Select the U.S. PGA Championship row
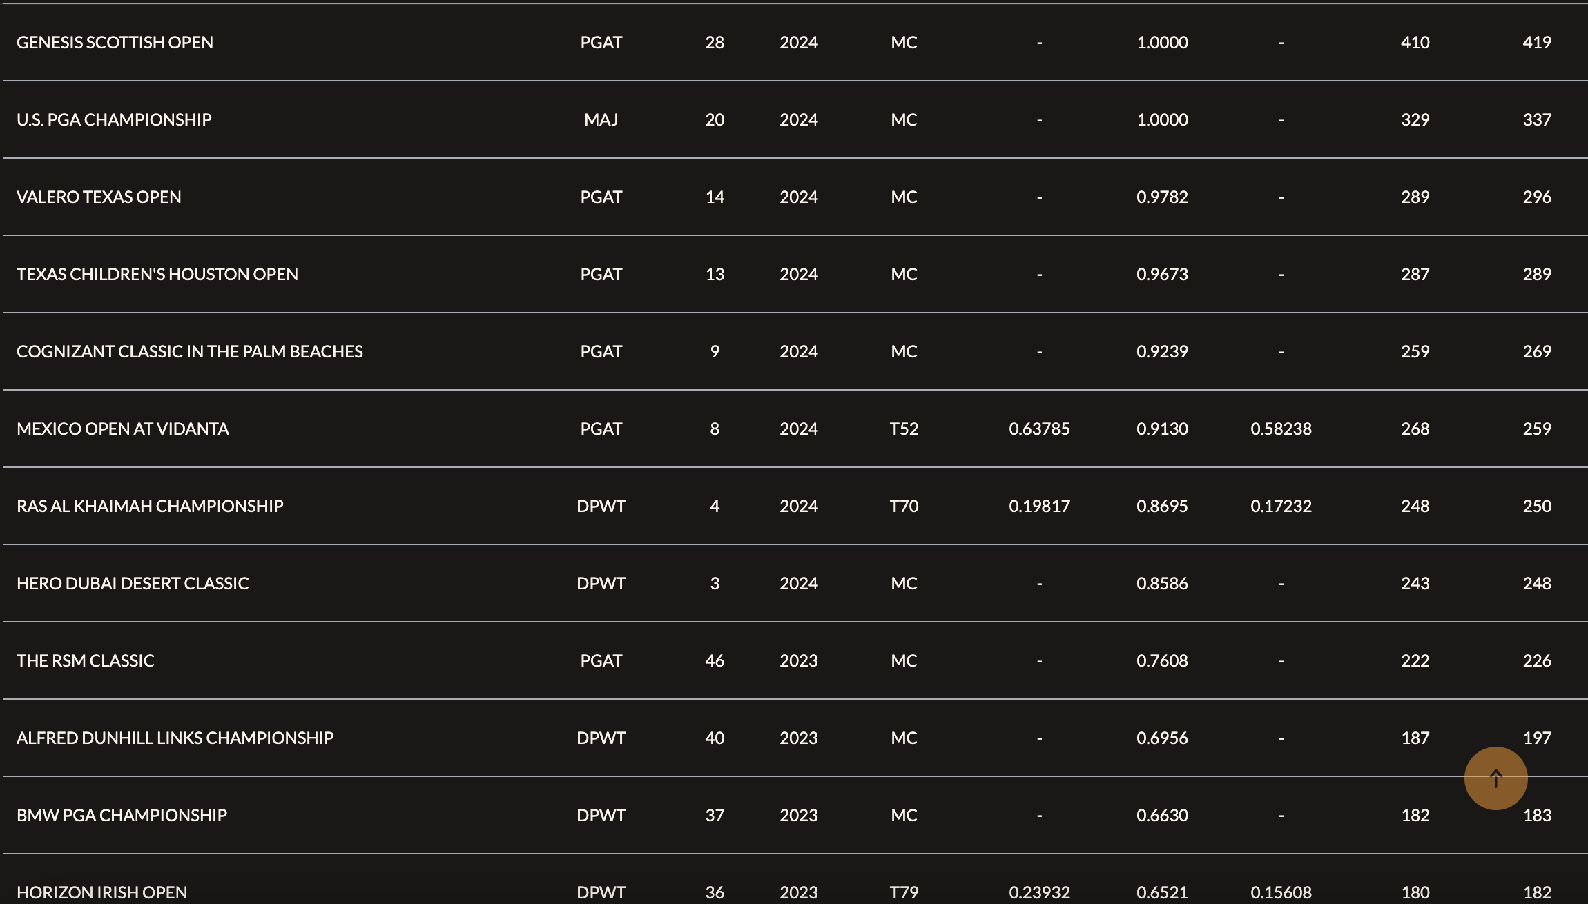Viewport: 1588px width, 904px height. (794, 119)
